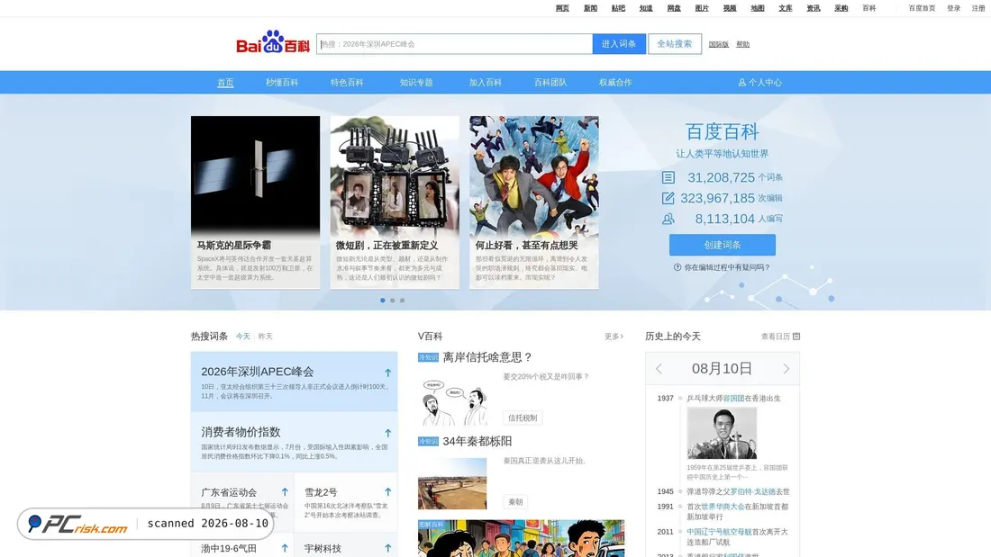Focus the Baike search input field
This screenshot has width=991, height=557.
(454, 43)
